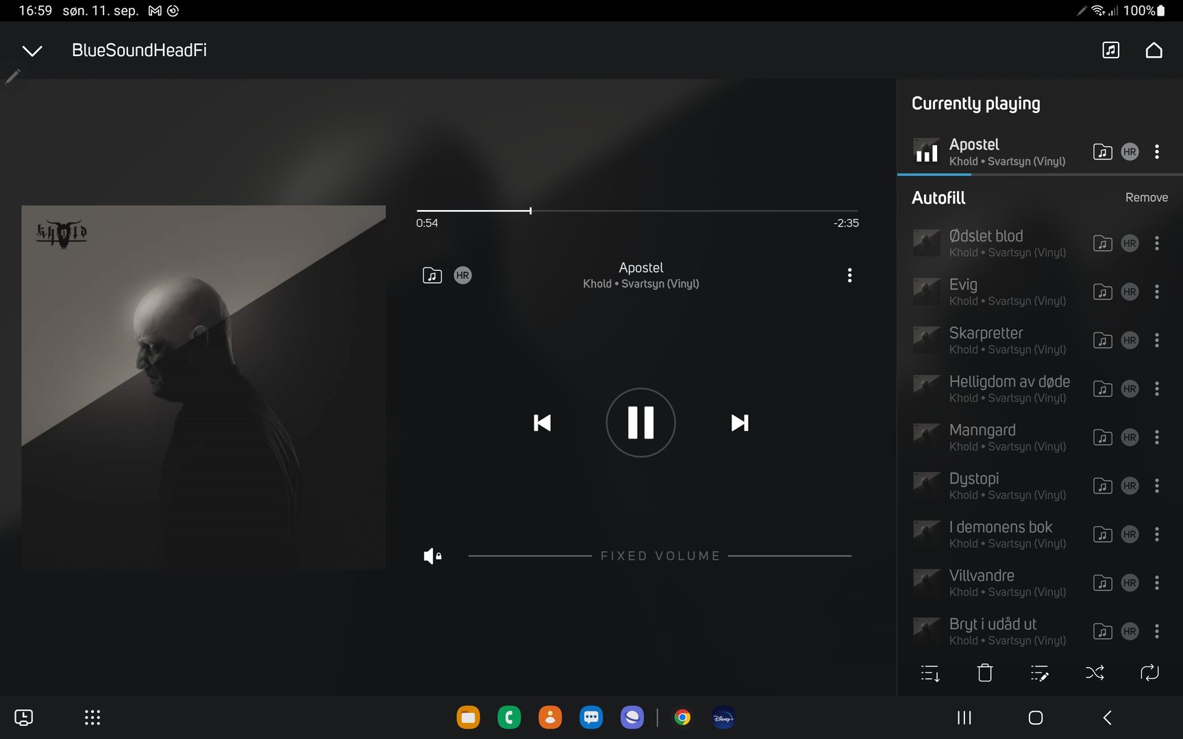
Task: Tap the HR badge on Helligdom av døde
Action: click(1130, 389)
